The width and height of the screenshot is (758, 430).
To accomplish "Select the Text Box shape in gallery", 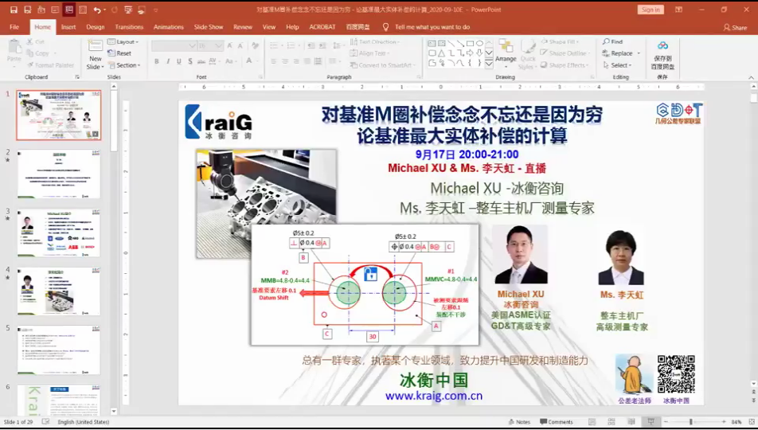I will point(432,44).
